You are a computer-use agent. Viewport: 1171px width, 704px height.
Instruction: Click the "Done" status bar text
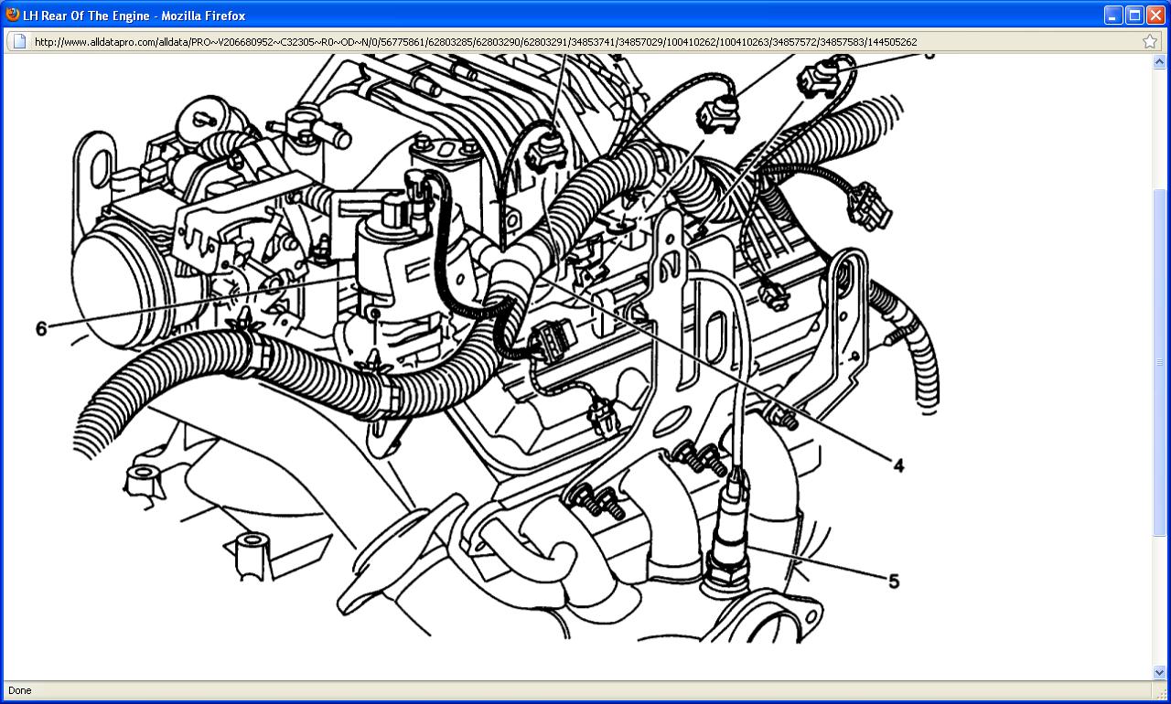[20, 690]
